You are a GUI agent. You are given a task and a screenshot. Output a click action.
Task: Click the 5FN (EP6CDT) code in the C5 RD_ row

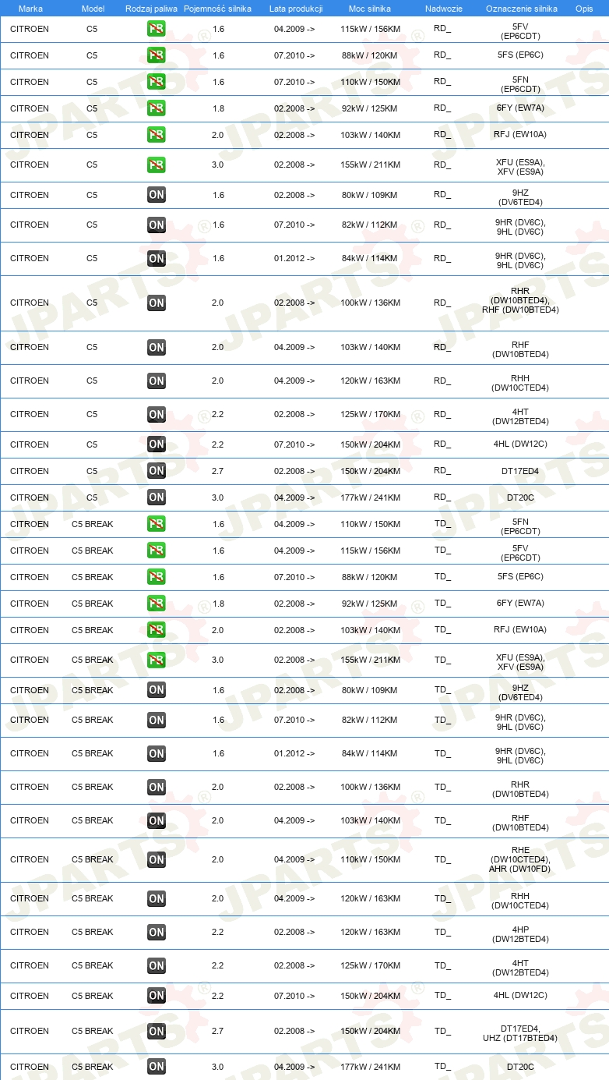(520, 85)
